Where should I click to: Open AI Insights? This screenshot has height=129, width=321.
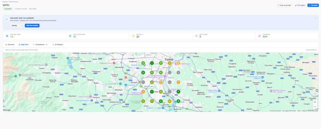[x=300, y=5]
